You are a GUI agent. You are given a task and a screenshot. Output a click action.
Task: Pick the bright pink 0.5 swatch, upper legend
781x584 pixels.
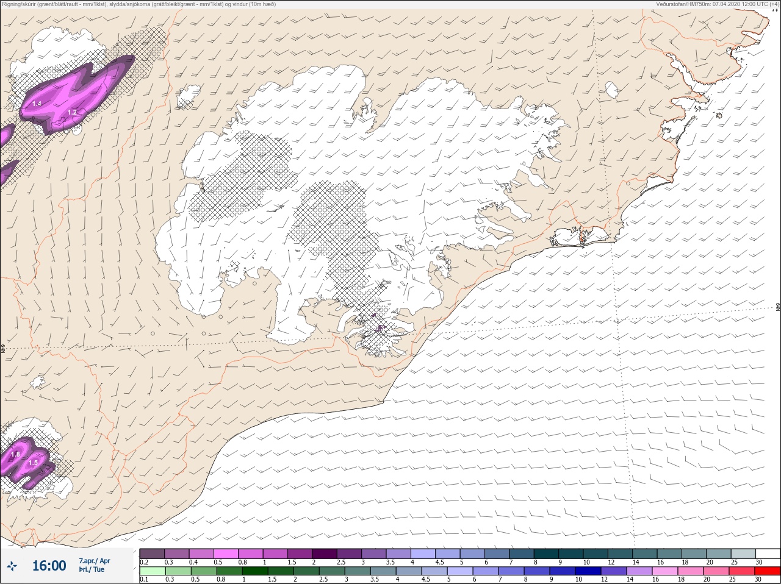pyautogui.click(x=226, y=553)
